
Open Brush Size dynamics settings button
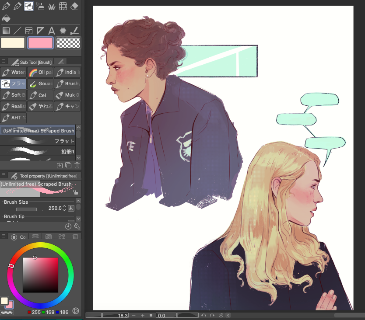(71, 208)
